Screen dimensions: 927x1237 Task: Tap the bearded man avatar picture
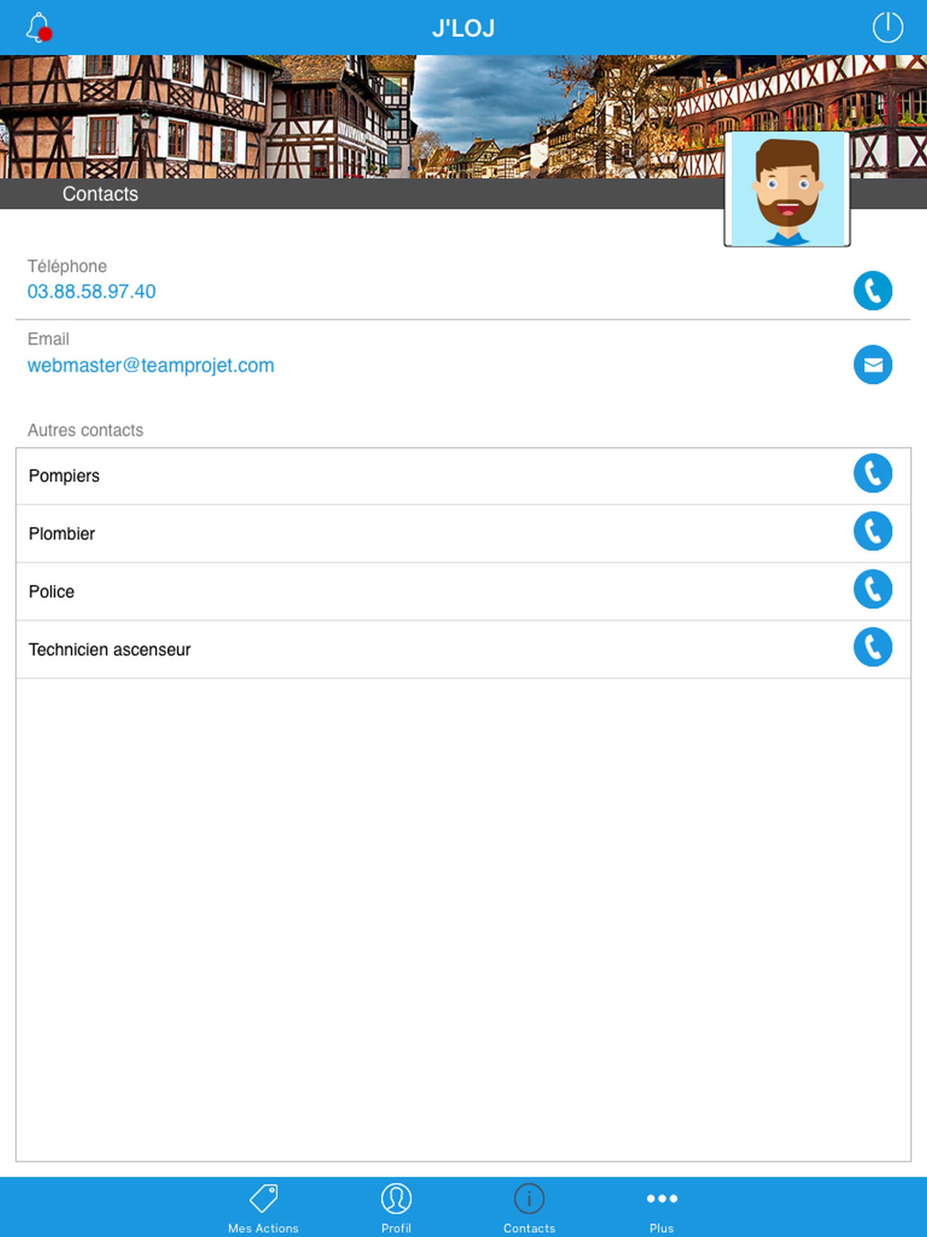coord(787,189)
